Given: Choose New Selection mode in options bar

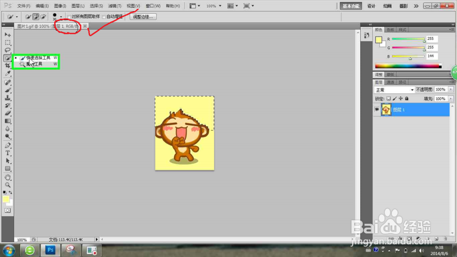Looking at the screenshot, I should [28, 17].
